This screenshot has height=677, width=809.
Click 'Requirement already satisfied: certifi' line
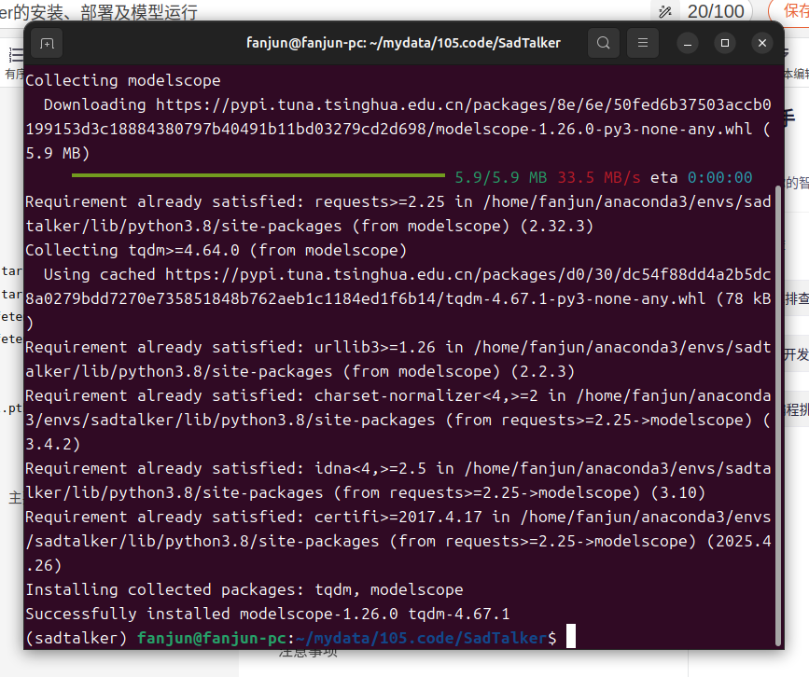point(398,541)
